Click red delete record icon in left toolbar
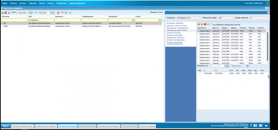 6,13
